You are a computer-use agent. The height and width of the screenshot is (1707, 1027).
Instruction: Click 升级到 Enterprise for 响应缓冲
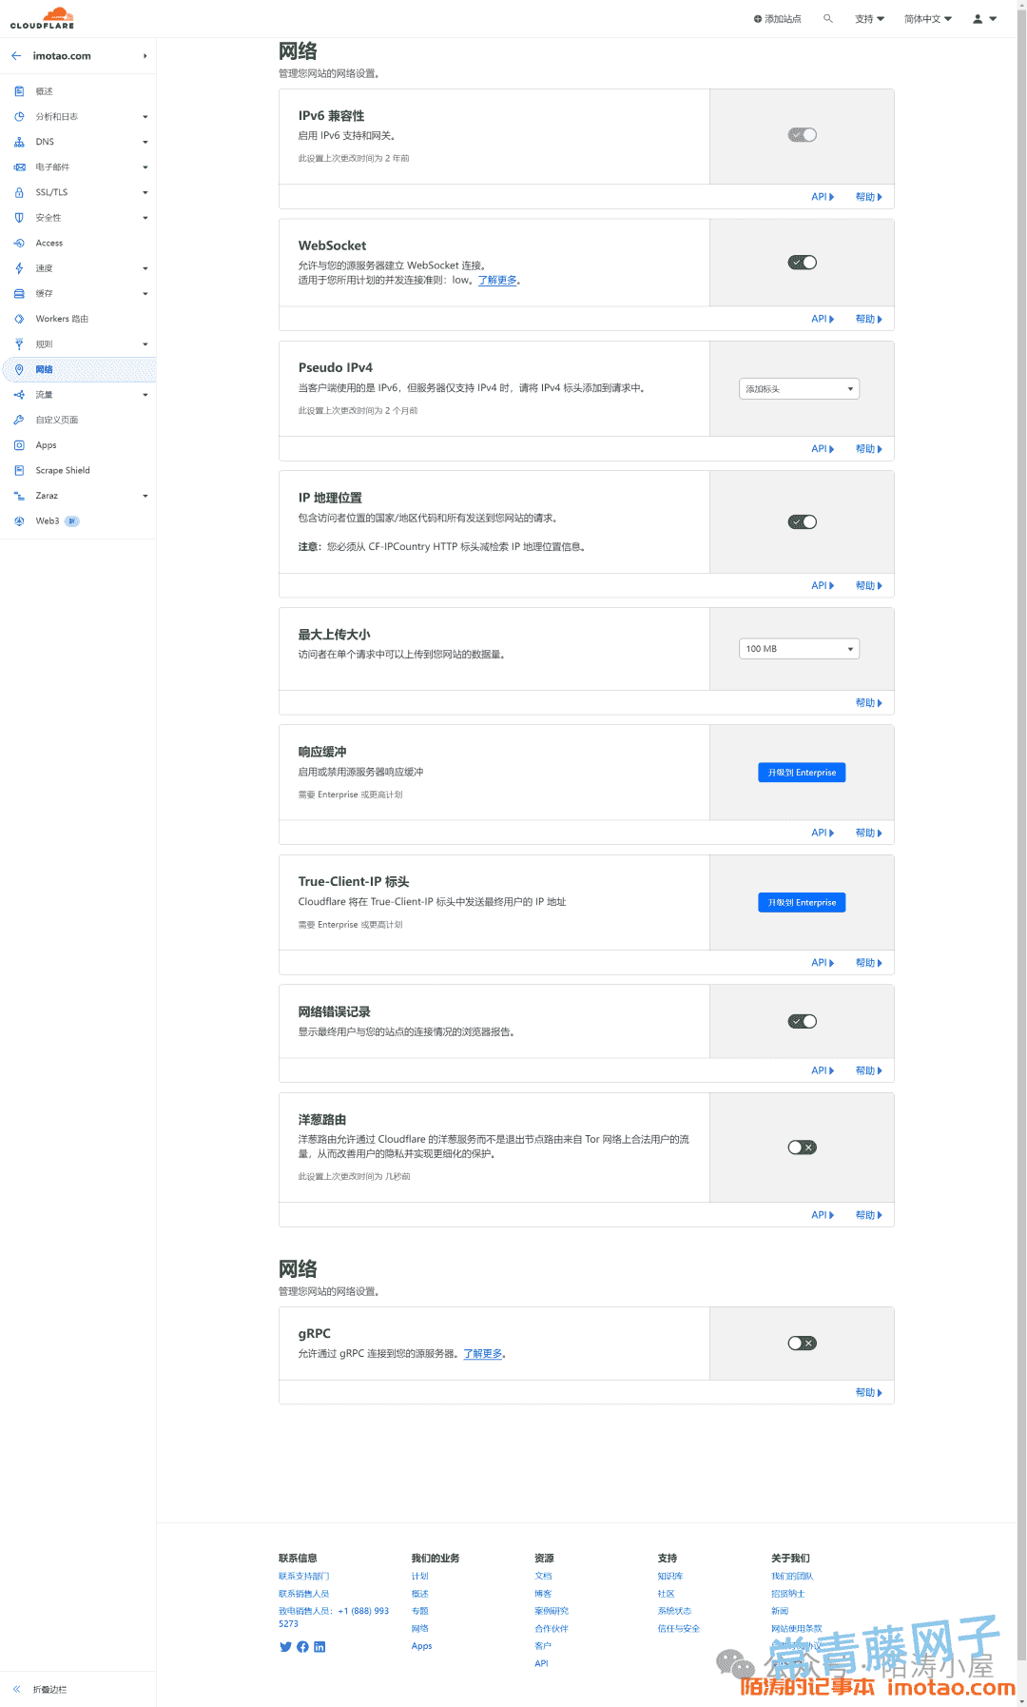[802, 773]
